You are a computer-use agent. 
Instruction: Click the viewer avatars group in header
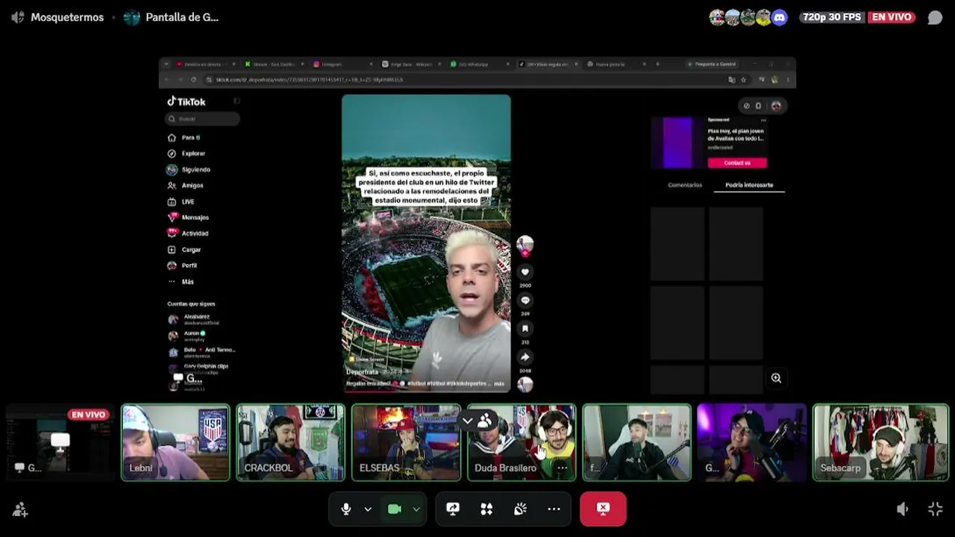[x=748, y=17]
